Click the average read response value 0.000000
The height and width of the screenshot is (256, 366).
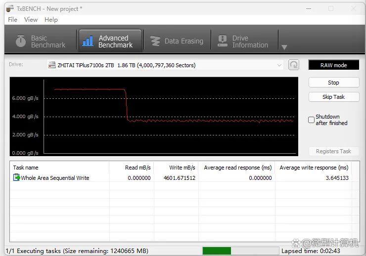coord(260,178)
